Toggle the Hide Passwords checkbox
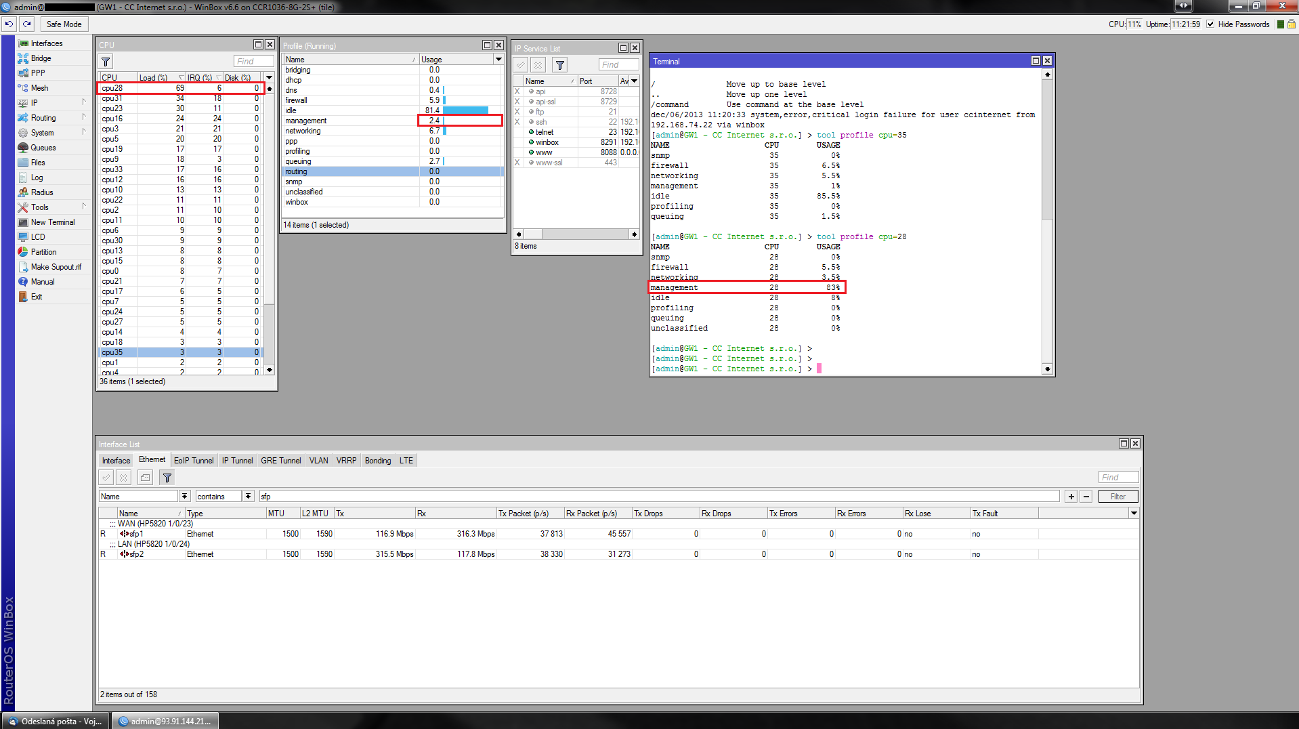This screenshot has width=1299, height=729. point(1210,24)
